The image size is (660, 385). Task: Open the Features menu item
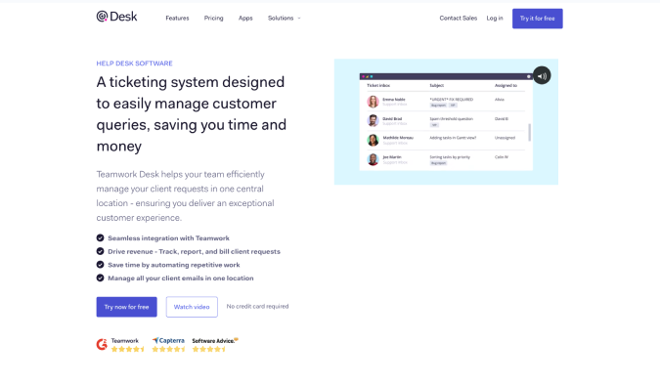pos(177,19)
